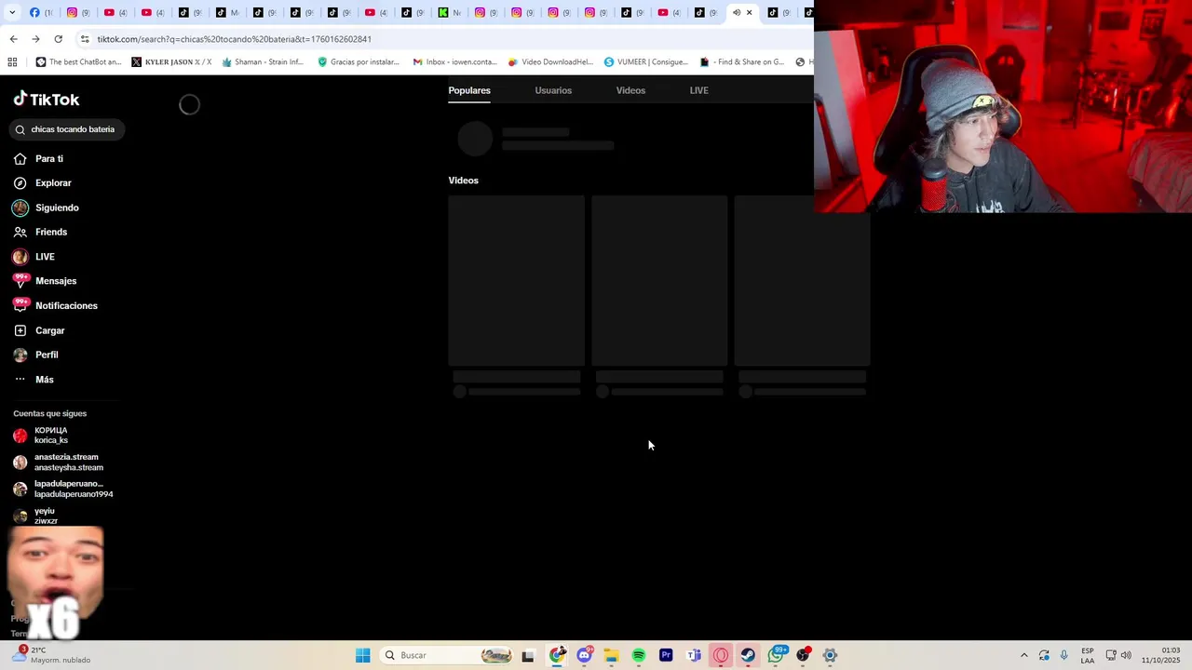Open Para ti home feed
Screen dimensions: 1192x670
coord(39,159)
